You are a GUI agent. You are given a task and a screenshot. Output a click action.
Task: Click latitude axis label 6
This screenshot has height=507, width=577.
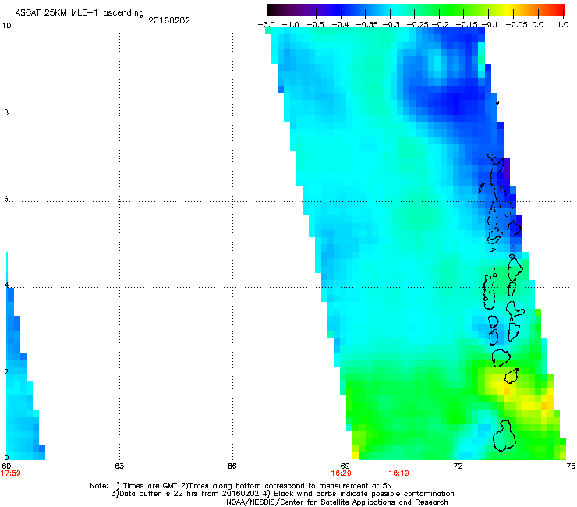pos(6,199)
